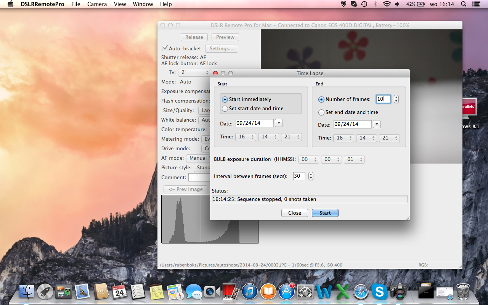The image size is (488, 305).
Task: Open iTunes from the dock
Action: click(249, 292)
